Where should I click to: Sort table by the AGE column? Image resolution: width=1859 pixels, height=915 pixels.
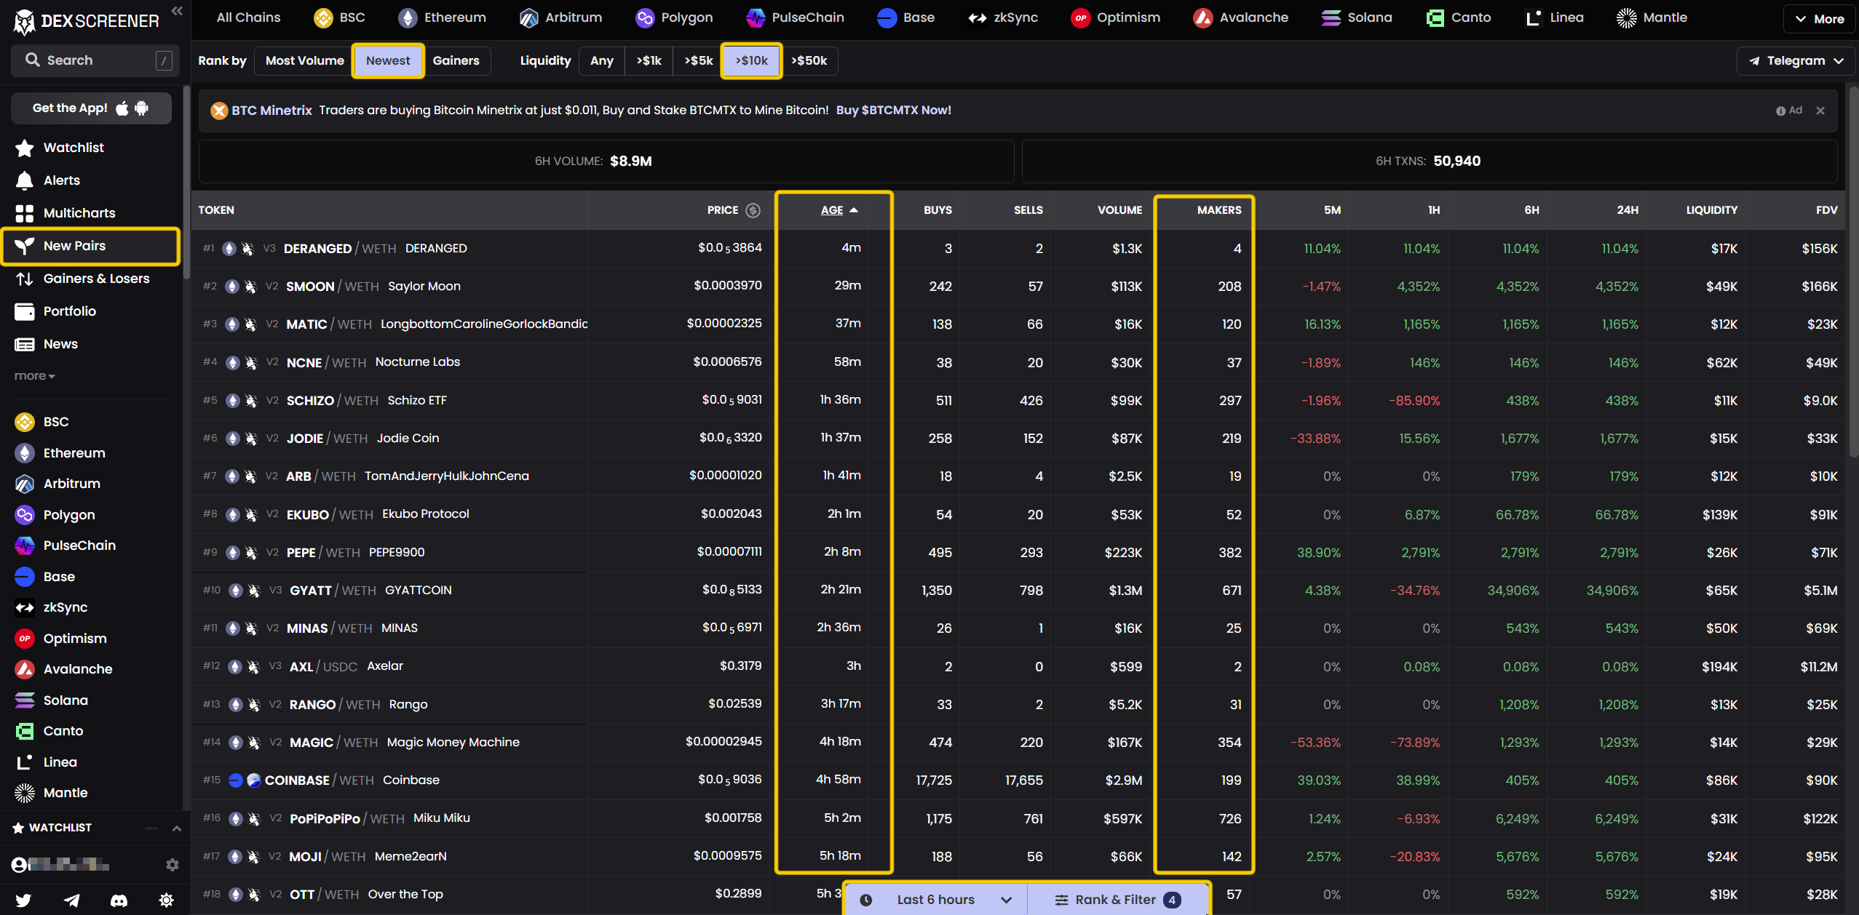coord(839,210)
